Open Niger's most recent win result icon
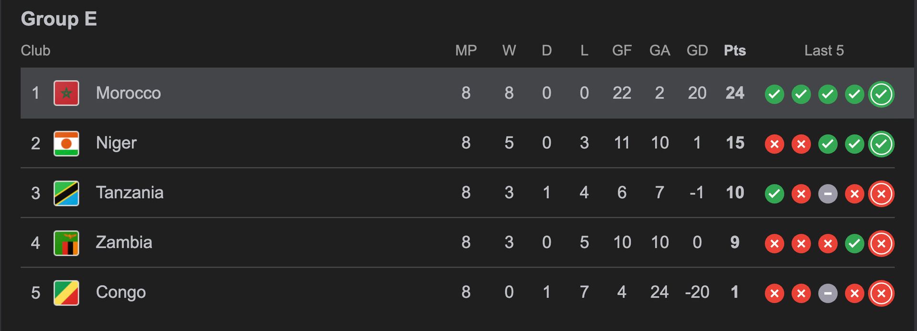The width and height of the screenshot is (917, 331). [881, 144]
